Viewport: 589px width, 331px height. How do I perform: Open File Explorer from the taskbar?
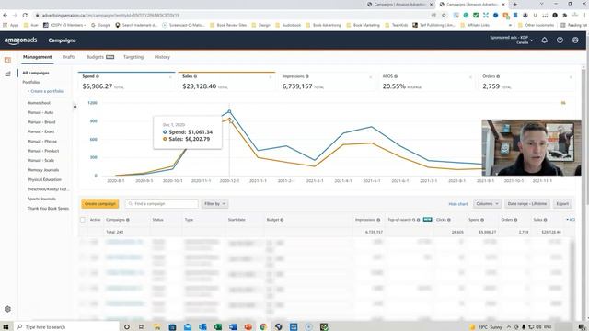click(157, 327)
